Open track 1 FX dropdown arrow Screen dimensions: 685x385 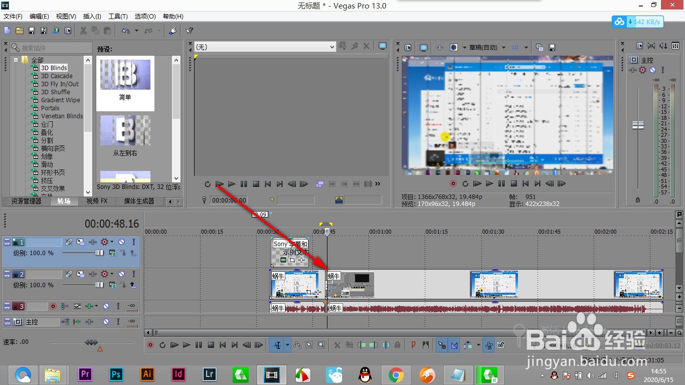112,242
